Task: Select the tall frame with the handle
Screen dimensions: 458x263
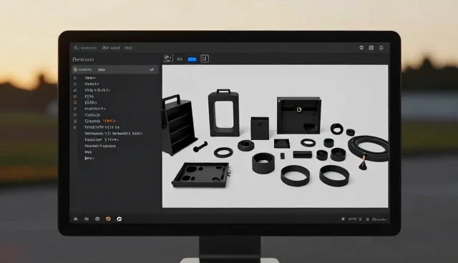Action: point(224,113)
